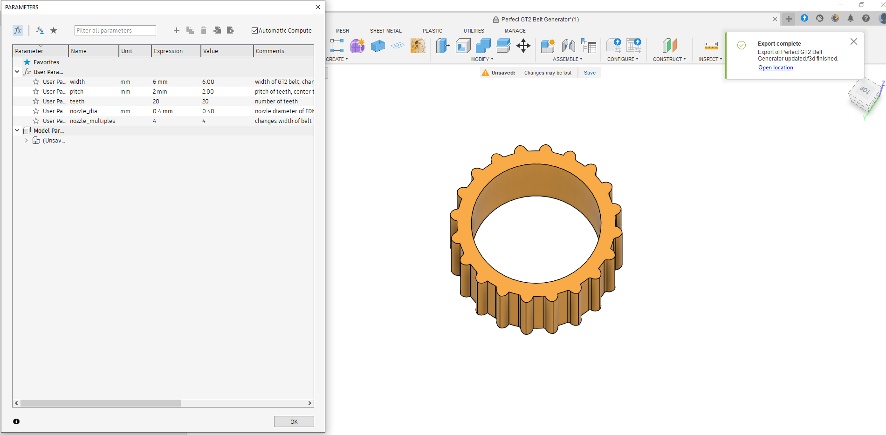Collapse the Model Parameters group
886x435 pixels.
(17, 130)
